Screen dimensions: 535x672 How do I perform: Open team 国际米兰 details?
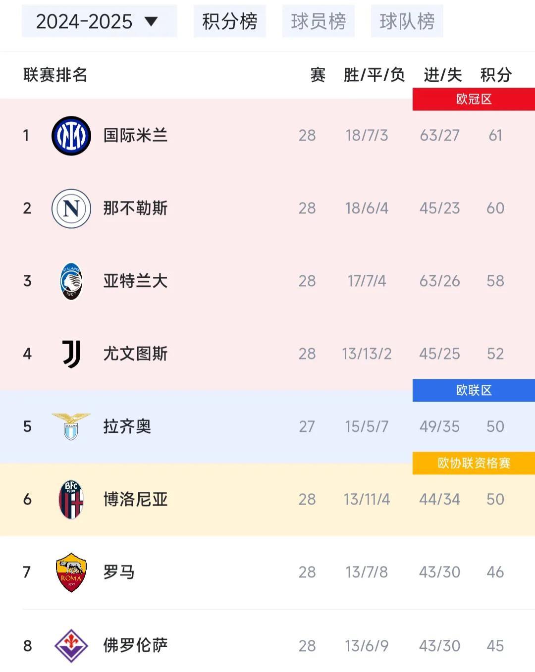(x=135, y=135)
